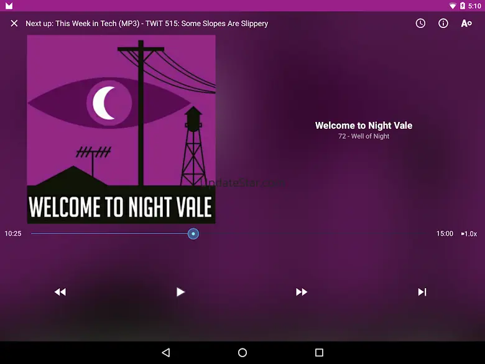Viewport: 485px width, 364px height.
Task: Open the recent apps square button
Action: coord(319,353)
